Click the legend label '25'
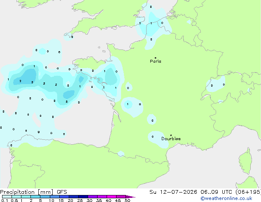 pos(80,200)
